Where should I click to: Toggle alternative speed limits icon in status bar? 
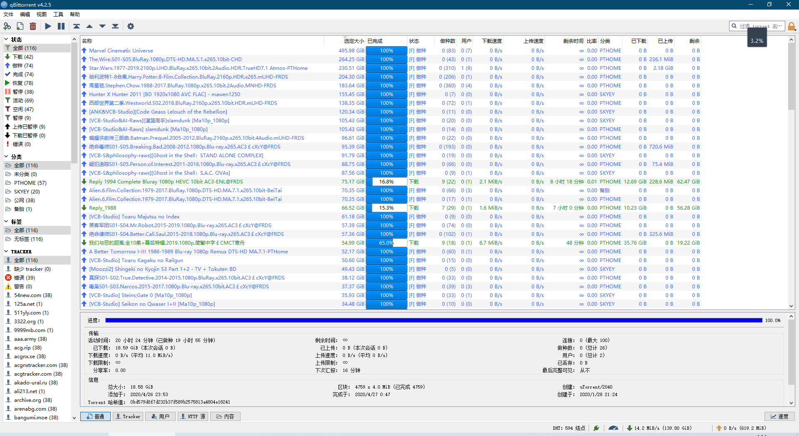[x=613, y=428]
